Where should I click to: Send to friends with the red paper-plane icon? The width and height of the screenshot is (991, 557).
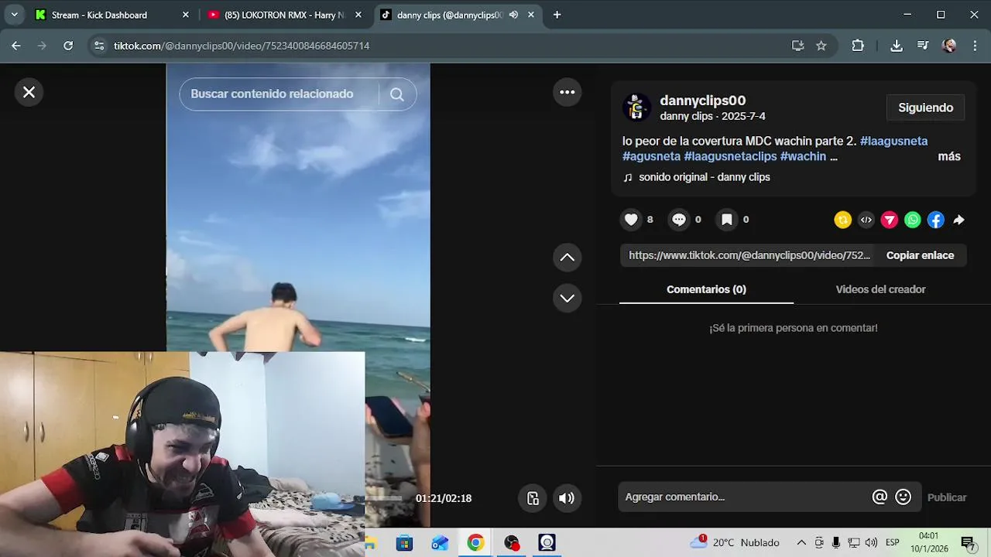click(x=890, y=220)
